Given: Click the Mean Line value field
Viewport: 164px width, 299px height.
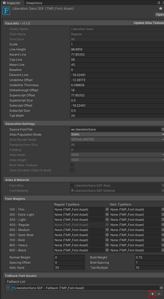Looking at the screenshot, I should (x=117, y=65).
